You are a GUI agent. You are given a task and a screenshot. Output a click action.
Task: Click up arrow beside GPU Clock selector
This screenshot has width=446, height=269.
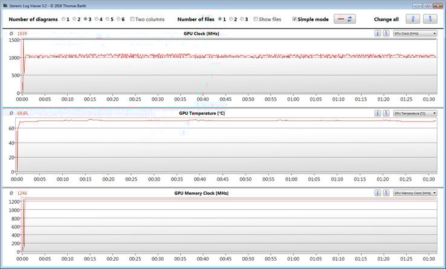pyautogui.click(x=378, y=33)
